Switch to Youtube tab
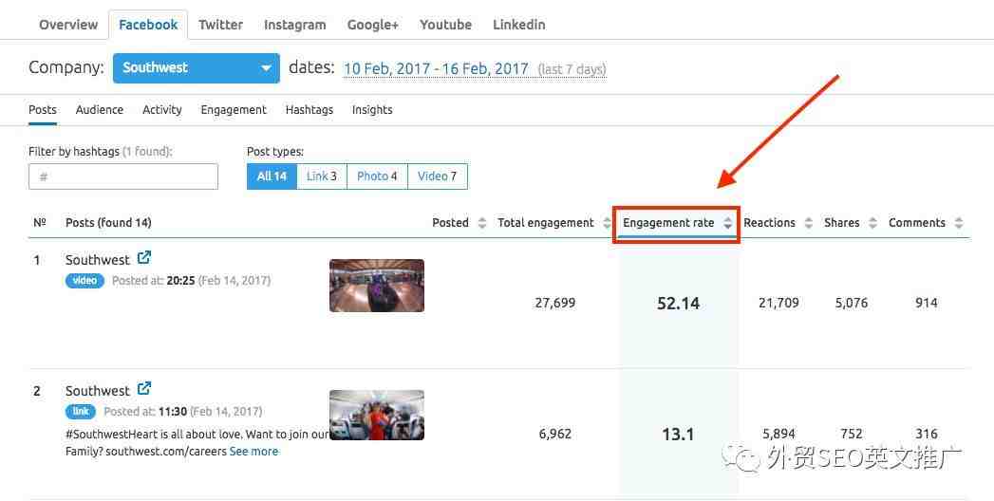 [x=445, y=25]
